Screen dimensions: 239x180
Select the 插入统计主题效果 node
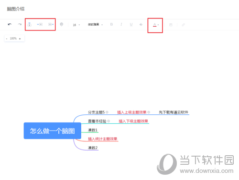point(103,139)
